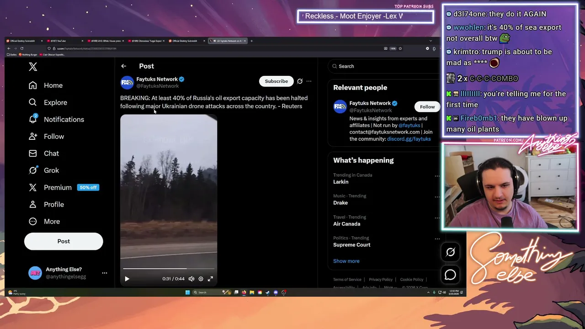Open the weather widget on the taskbar
This screenshot has height=329, width=585.
point(17,292)
